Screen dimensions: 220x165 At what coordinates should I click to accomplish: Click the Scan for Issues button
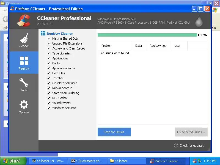(114, 132)
